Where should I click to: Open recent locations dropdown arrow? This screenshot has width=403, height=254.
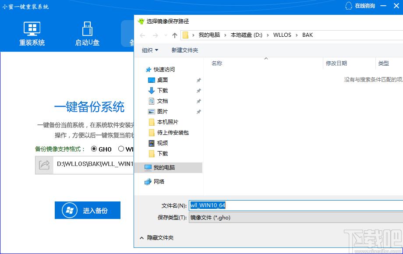(166, 35)
